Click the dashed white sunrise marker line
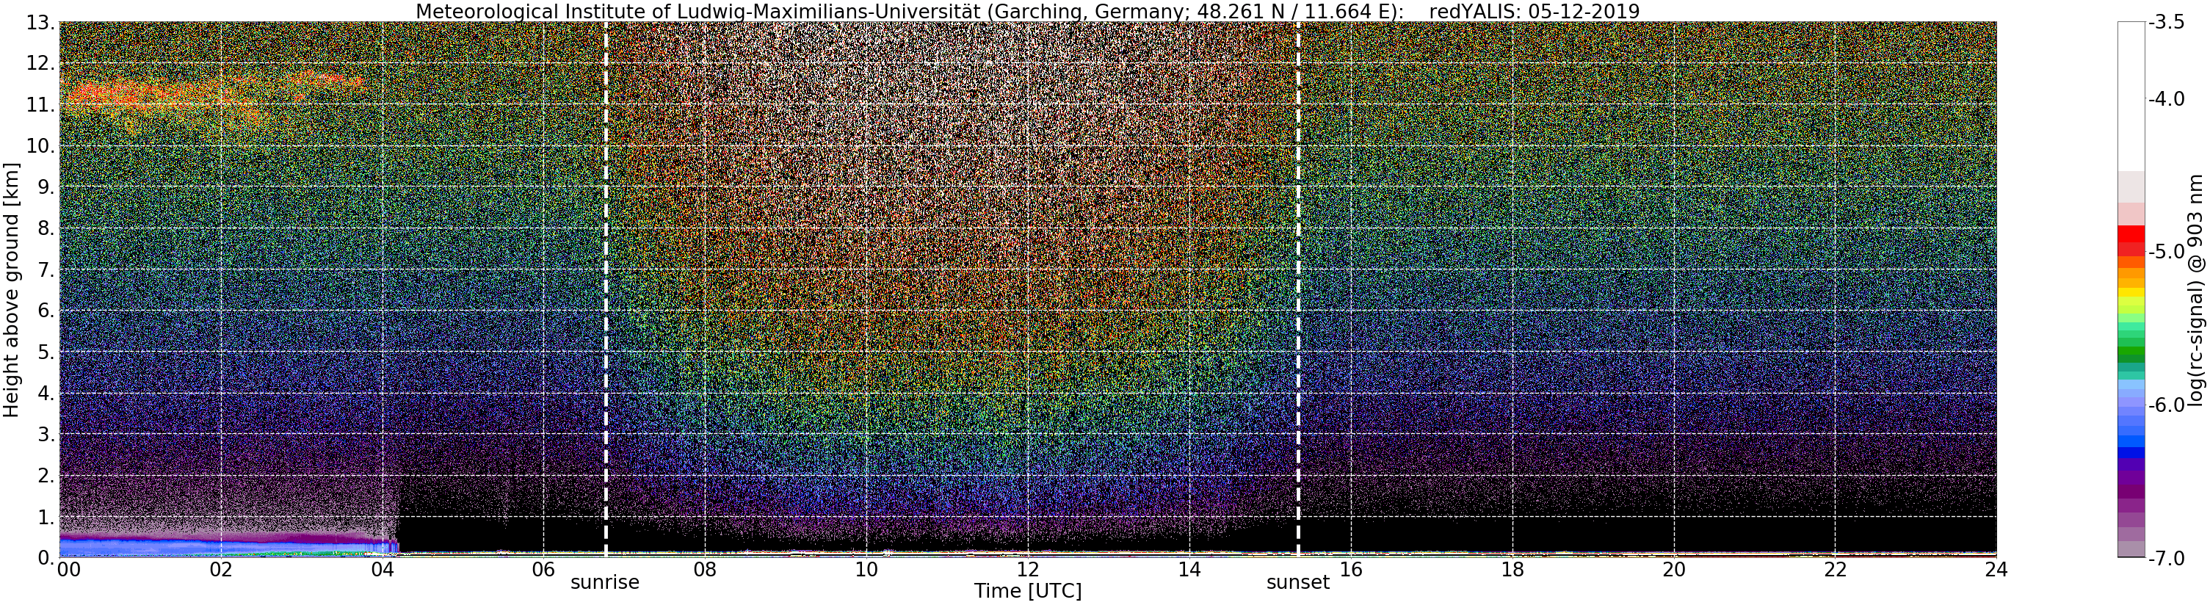This screenshot has width=2210, height=605. click(x=606, y=289)
